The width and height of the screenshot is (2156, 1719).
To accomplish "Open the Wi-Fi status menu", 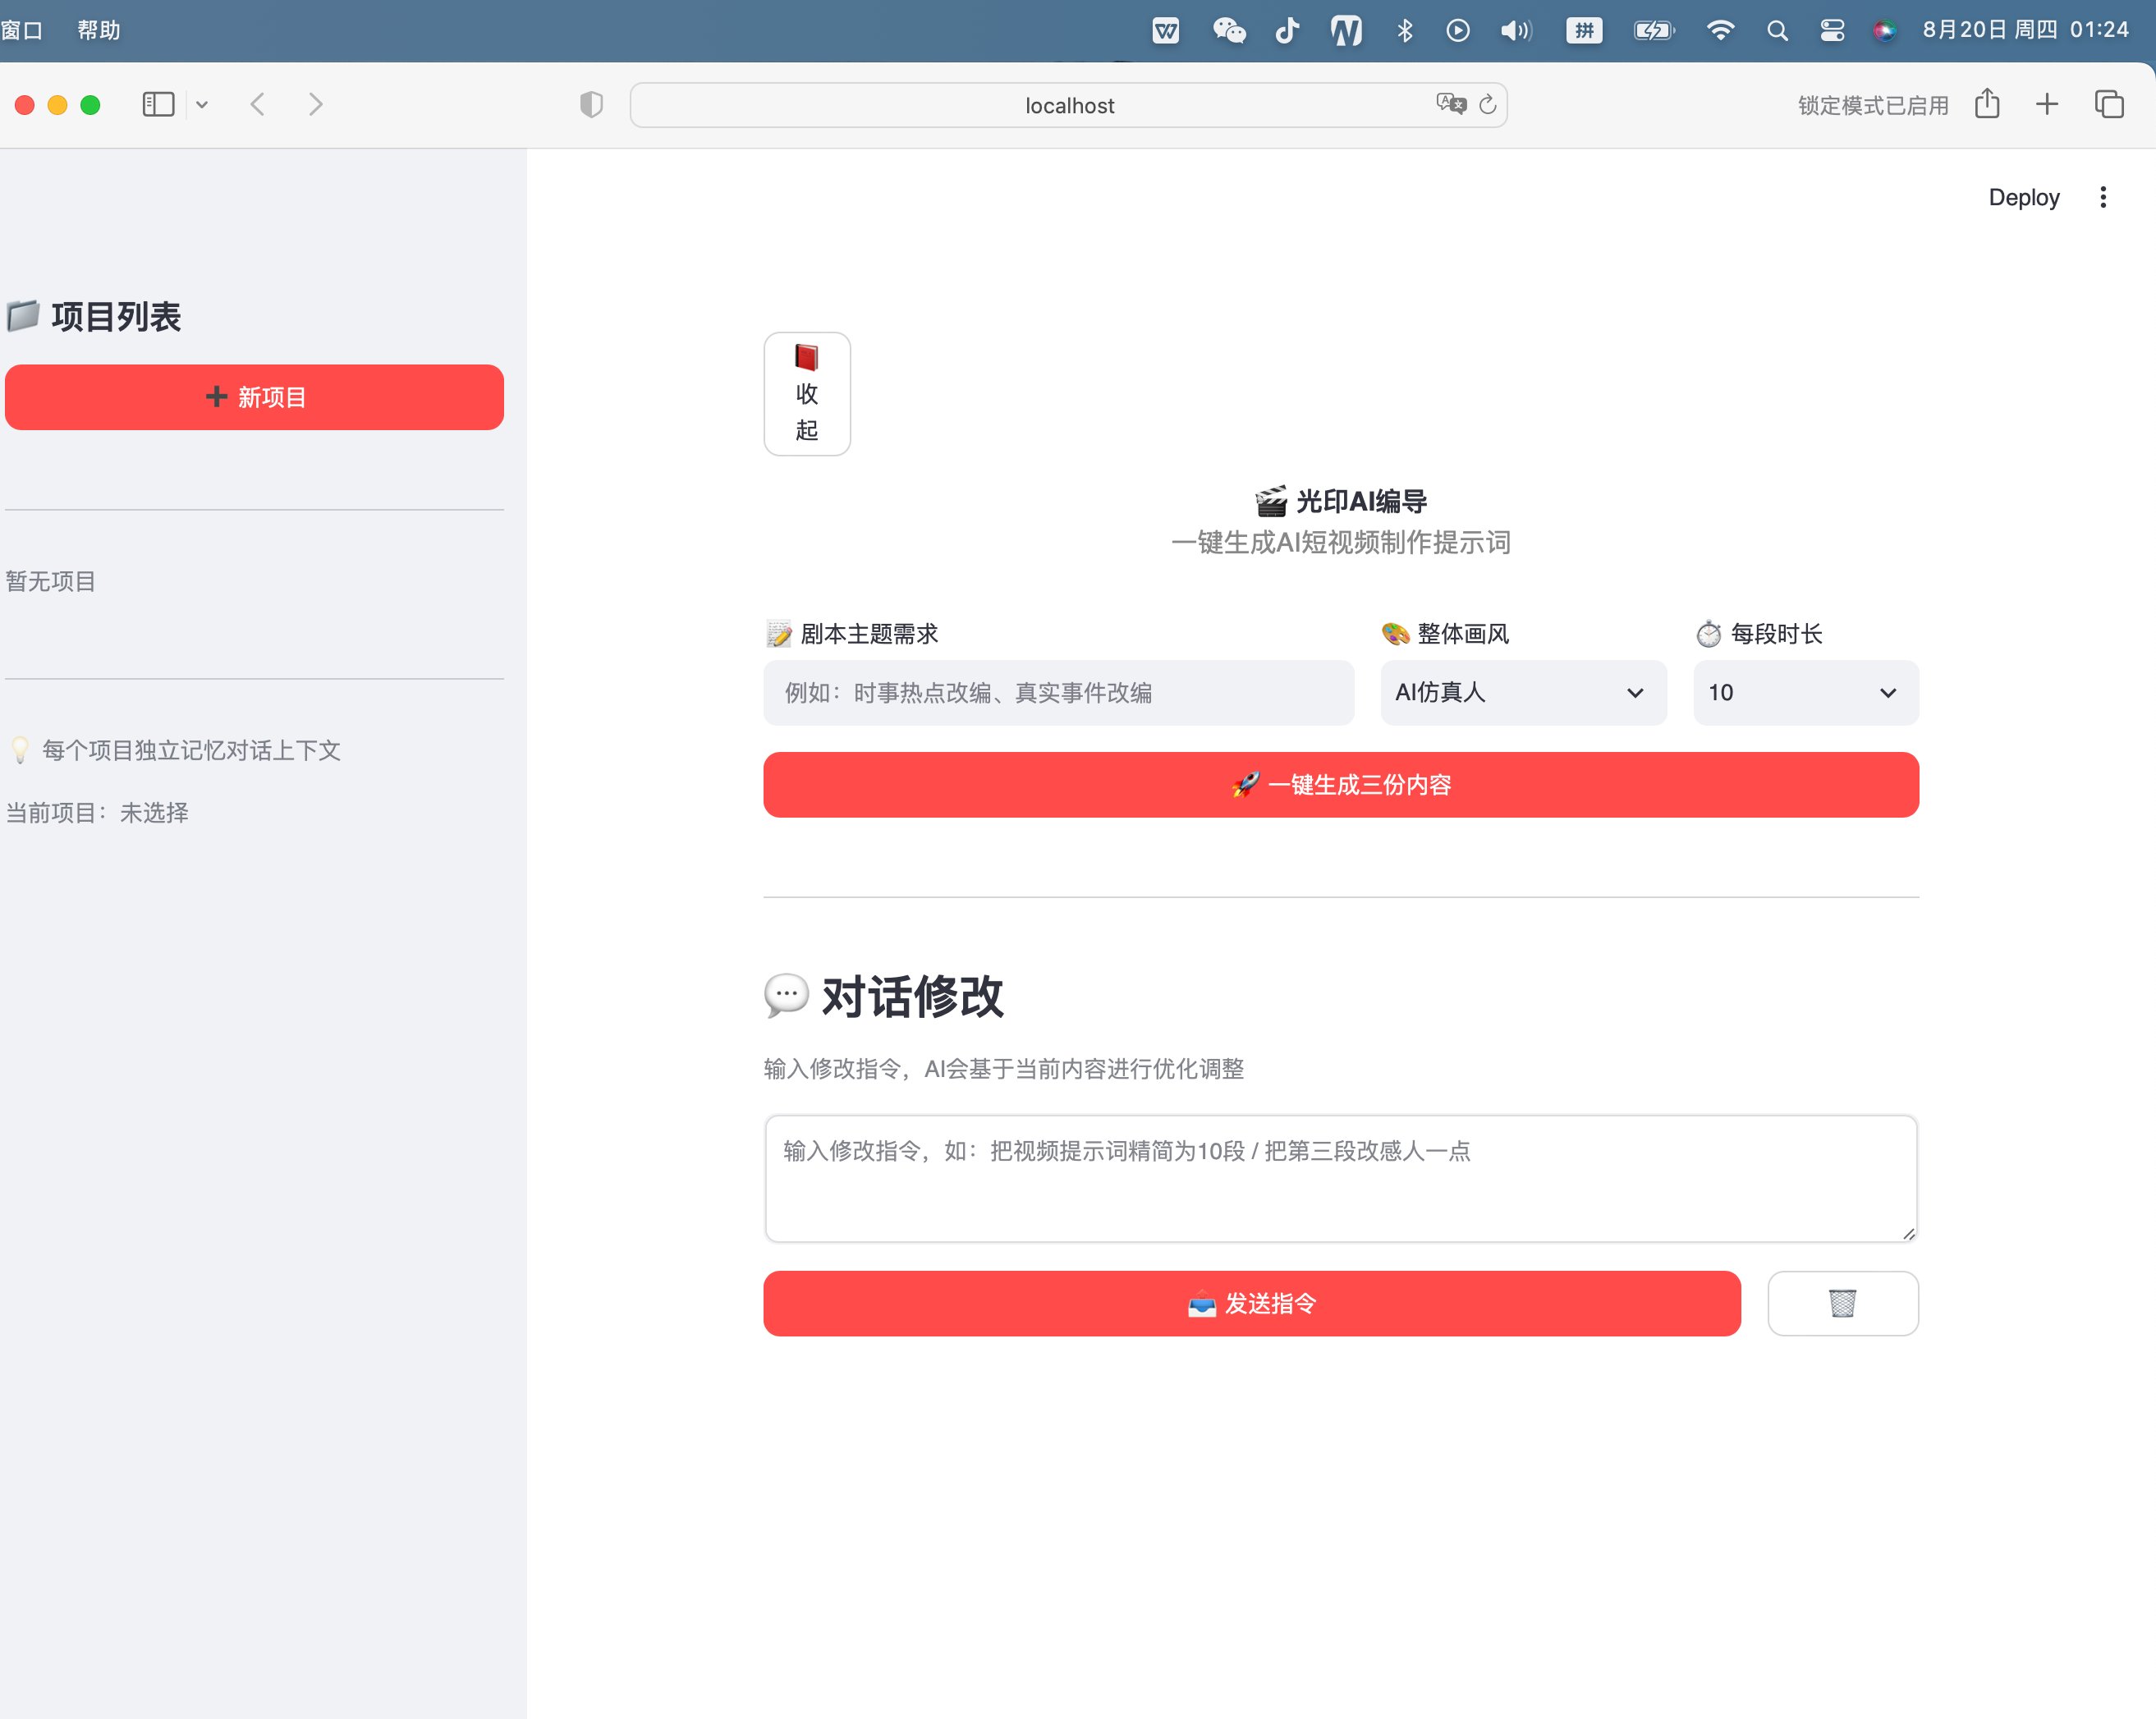I will (x=1720, y=31).
